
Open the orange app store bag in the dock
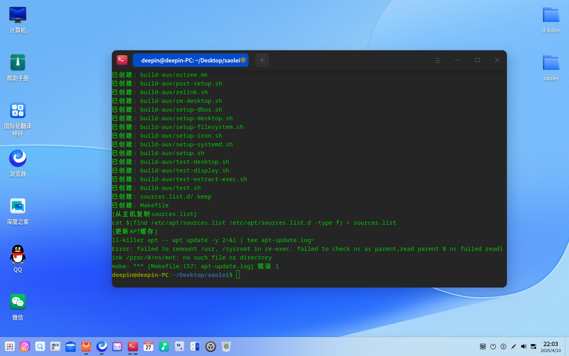86,347
